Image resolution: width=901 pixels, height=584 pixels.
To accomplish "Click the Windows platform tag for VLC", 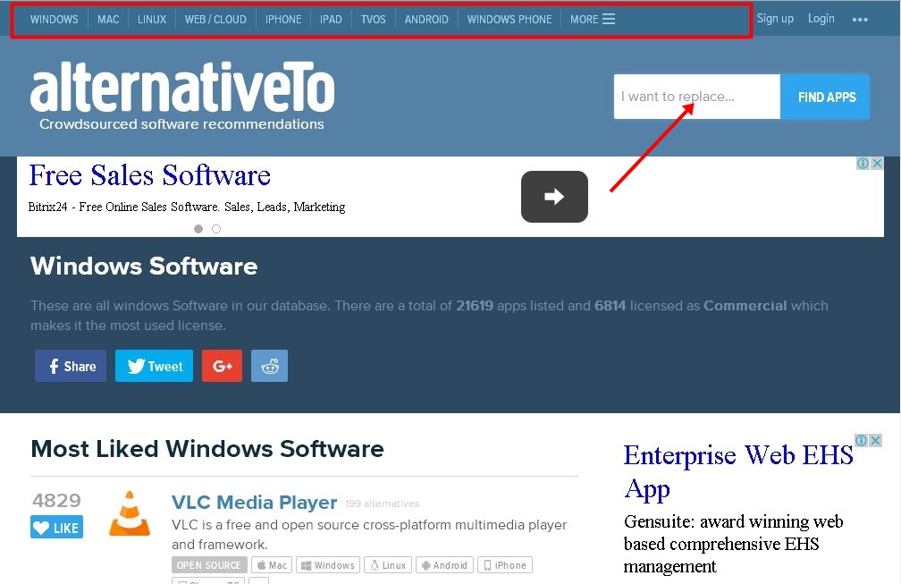I will [x=328, y=565].
